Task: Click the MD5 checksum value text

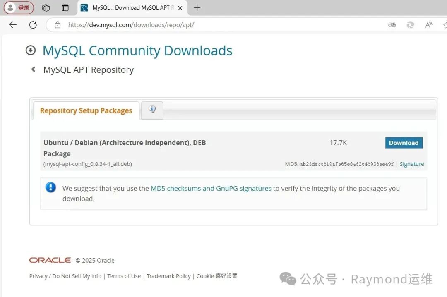Action: (x=347, y=164)
